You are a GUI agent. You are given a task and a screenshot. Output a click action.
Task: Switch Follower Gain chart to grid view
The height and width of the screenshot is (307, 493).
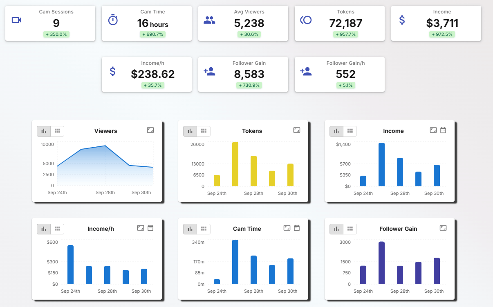point(350,229)
